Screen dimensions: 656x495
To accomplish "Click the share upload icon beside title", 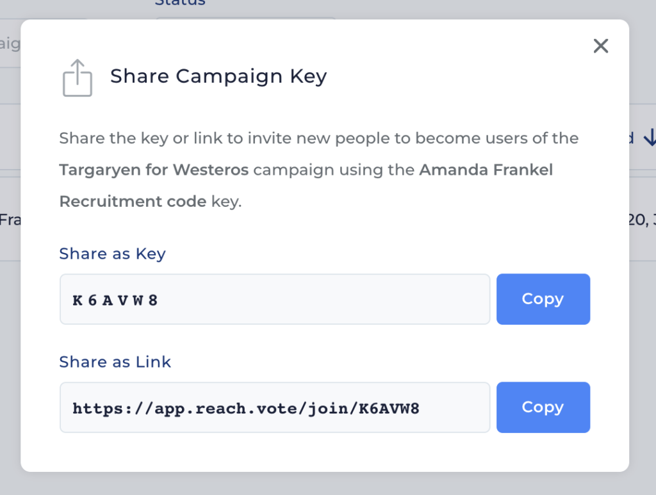I will (78, 77).
